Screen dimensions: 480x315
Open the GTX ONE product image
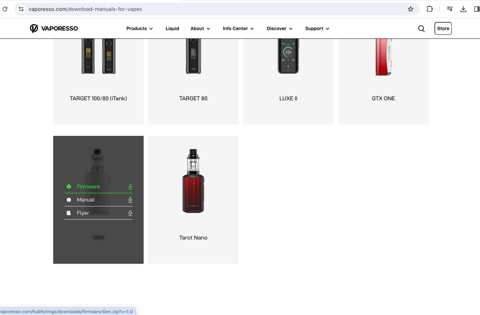pos(383,57)
